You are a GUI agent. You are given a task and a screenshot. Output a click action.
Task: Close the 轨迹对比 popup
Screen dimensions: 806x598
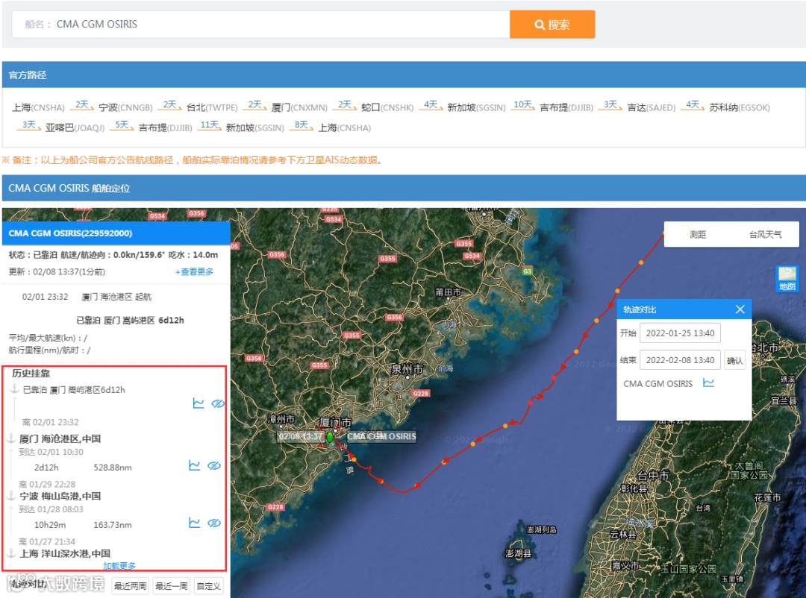pos(740,309)
